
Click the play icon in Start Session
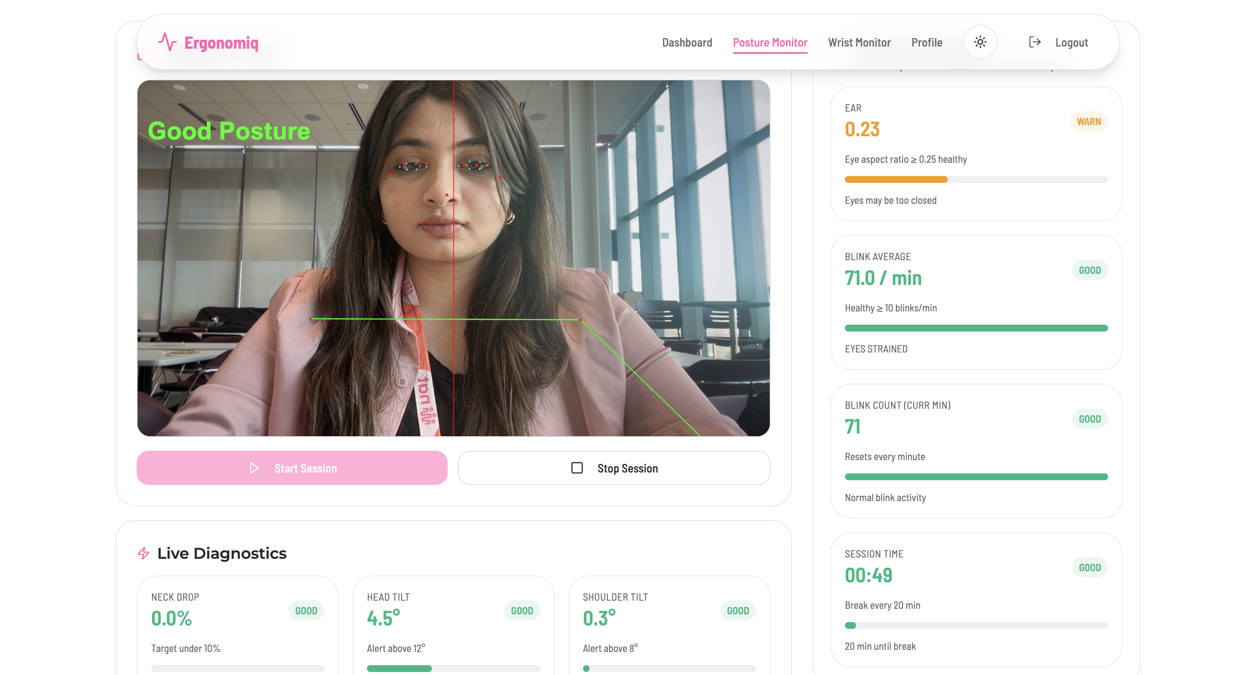pos(254,468)
